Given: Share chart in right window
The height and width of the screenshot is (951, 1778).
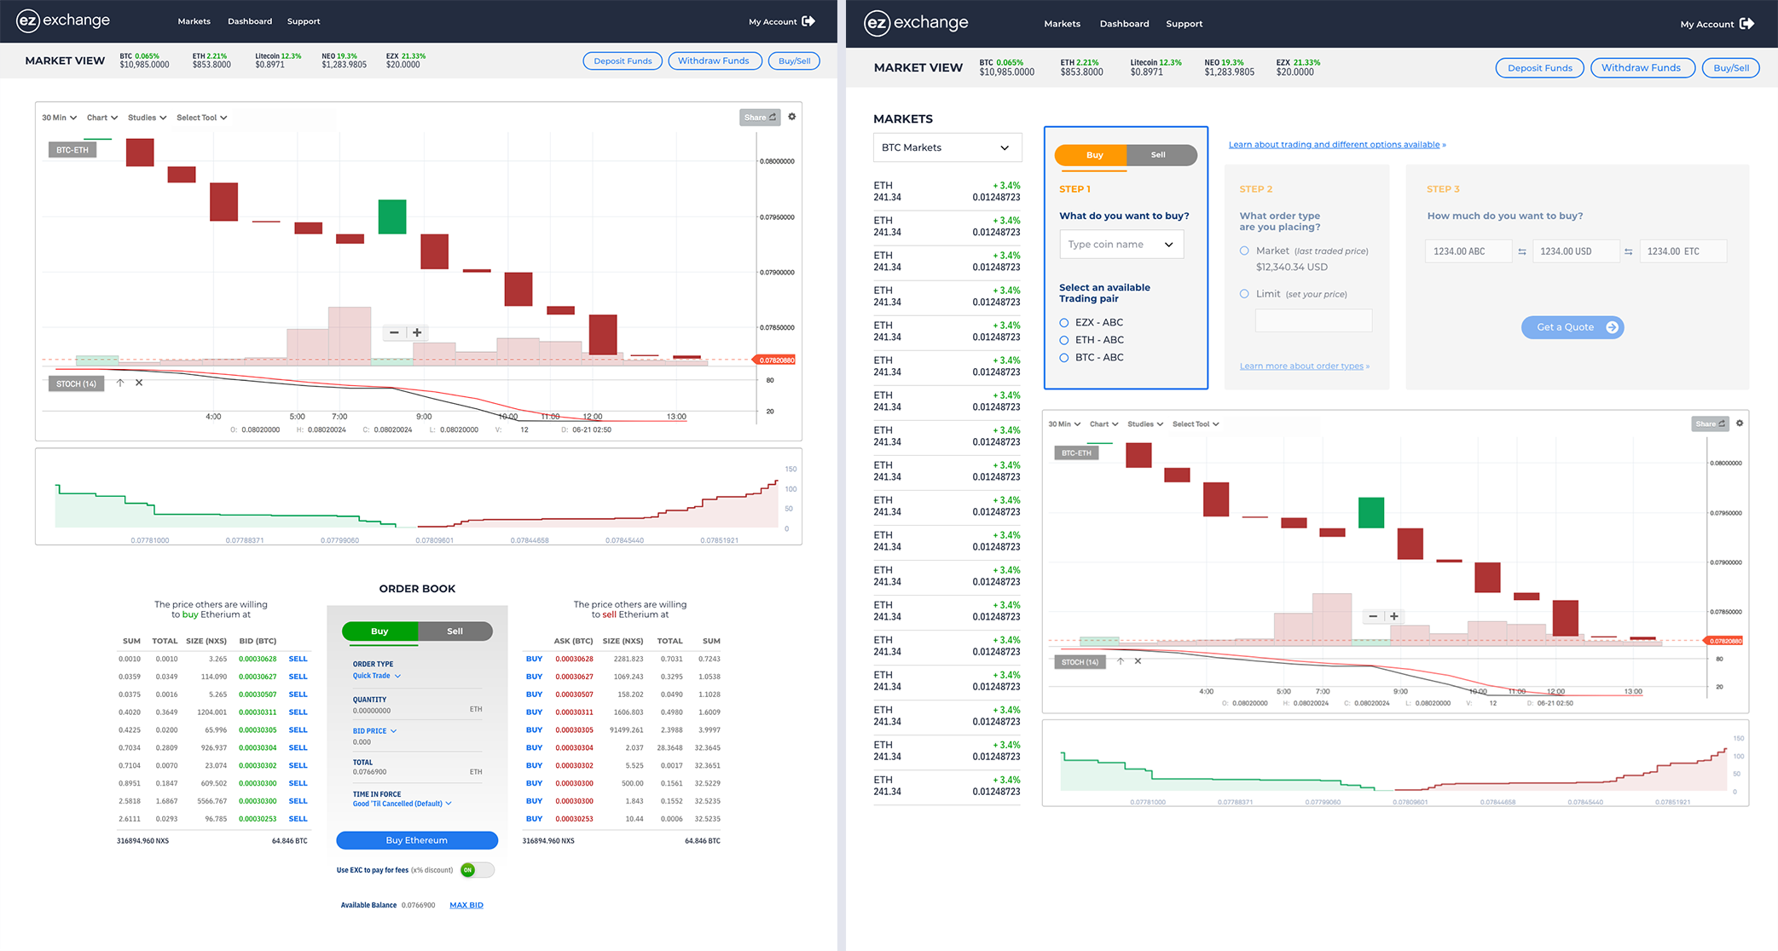Looking at the screenshot, I should [x=1710, y=424].
